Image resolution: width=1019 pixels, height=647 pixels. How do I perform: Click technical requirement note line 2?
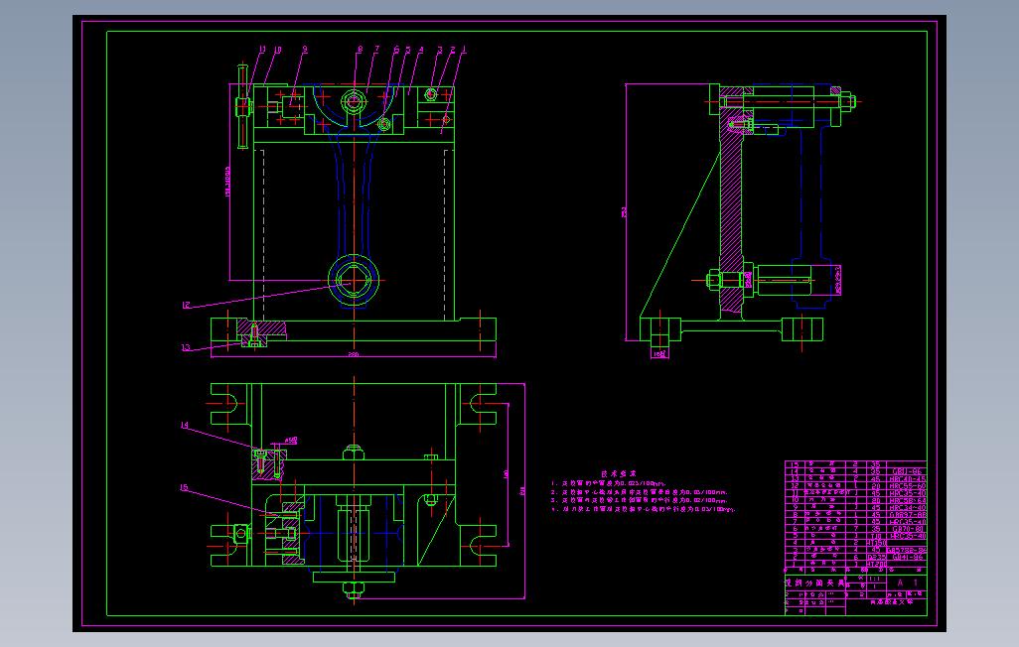pyautogui.click(x=640, y=492)
